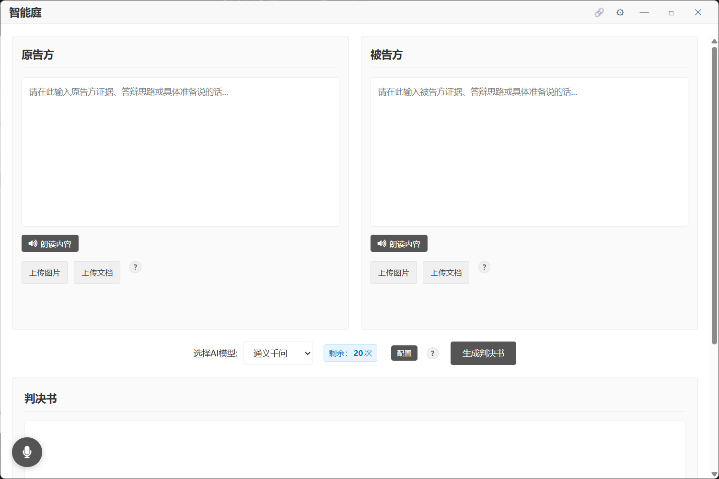
Task: Click 上传图片 under the plaintiff section
Action: pyautogui.click(x=45, y=272)
